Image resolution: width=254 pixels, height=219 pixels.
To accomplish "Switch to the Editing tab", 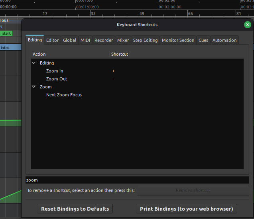I will tap(35, 40).
